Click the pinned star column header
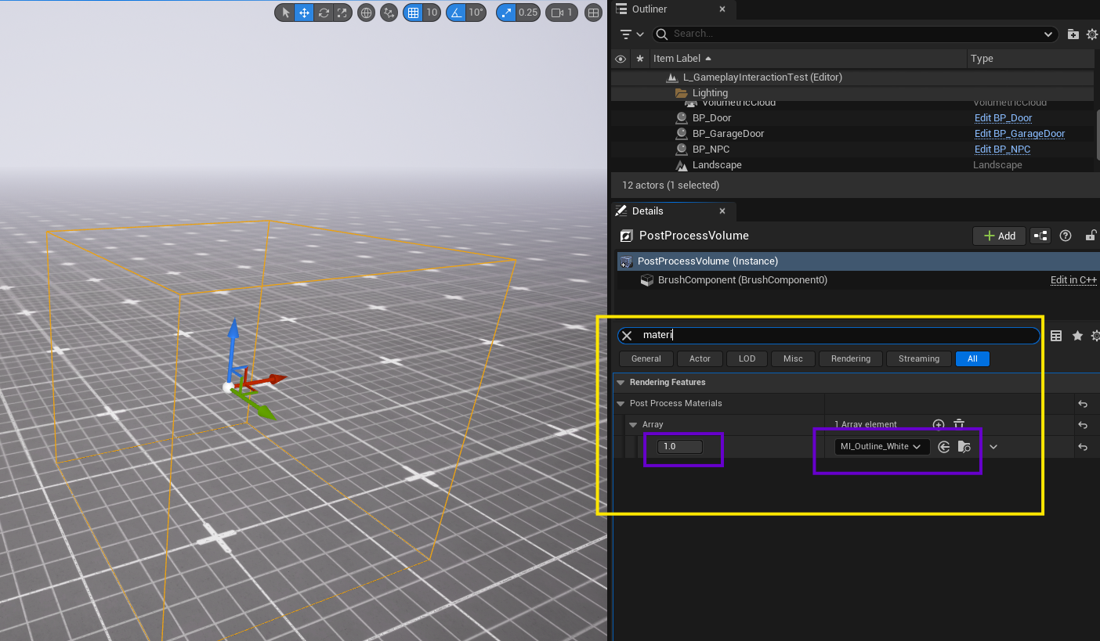The height and width of the screenshot is (641, 1100). pyautogui.click(x=640, y=59)
